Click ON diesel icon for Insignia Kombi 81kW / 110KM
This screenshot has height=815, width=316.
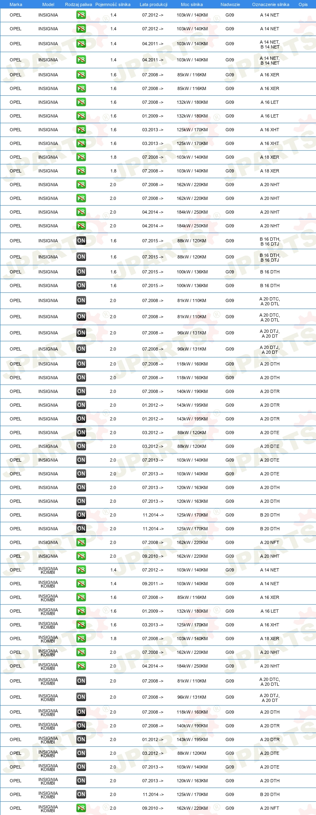click(x=81, y=681)
